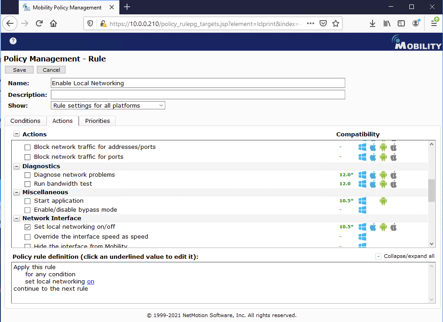Open the Firefox hamburger menu
The height and width of the screenshot is (322, 443).
[x=434, y=24]
